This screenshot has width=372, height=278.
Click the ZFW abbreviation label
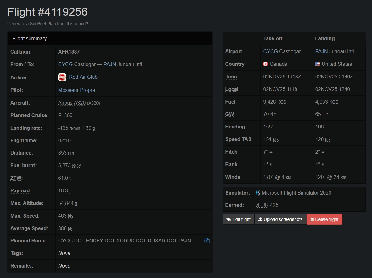(16, 178)
